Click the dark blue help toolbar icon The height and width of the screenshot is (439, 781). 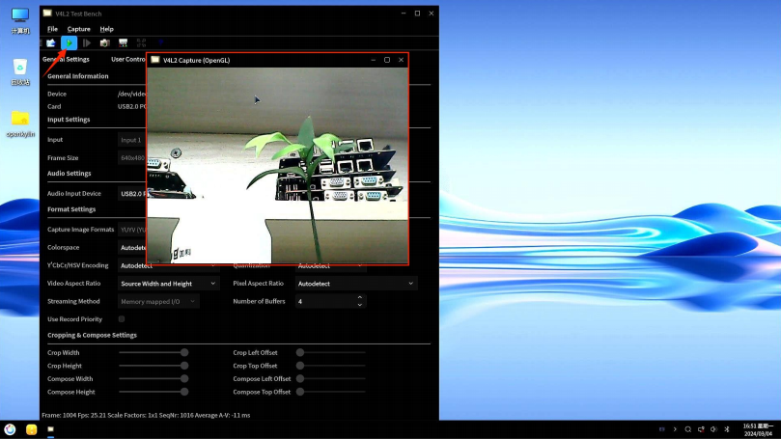161,43
